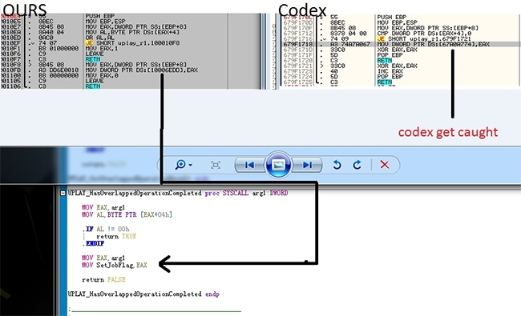This screenshot has width=521, height=316.
Task: Click hex bytes A3 74A7A067
Action: [350, 44]
